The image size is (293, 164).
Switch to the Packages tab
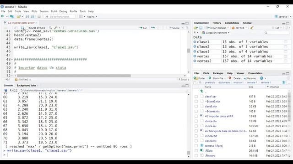coord(218,73)
